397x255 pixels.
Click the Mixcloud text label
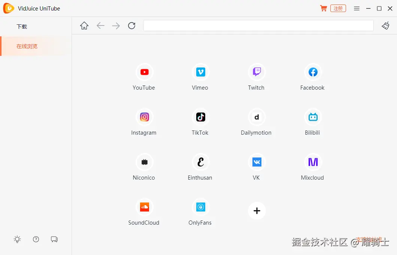[312, 178]
